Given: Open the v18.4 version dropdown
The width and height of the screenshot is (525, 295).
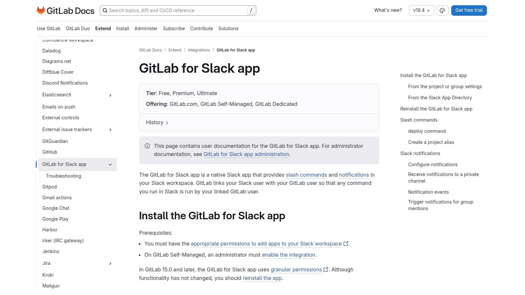Looking at the screenshot, I should point(421,10).
